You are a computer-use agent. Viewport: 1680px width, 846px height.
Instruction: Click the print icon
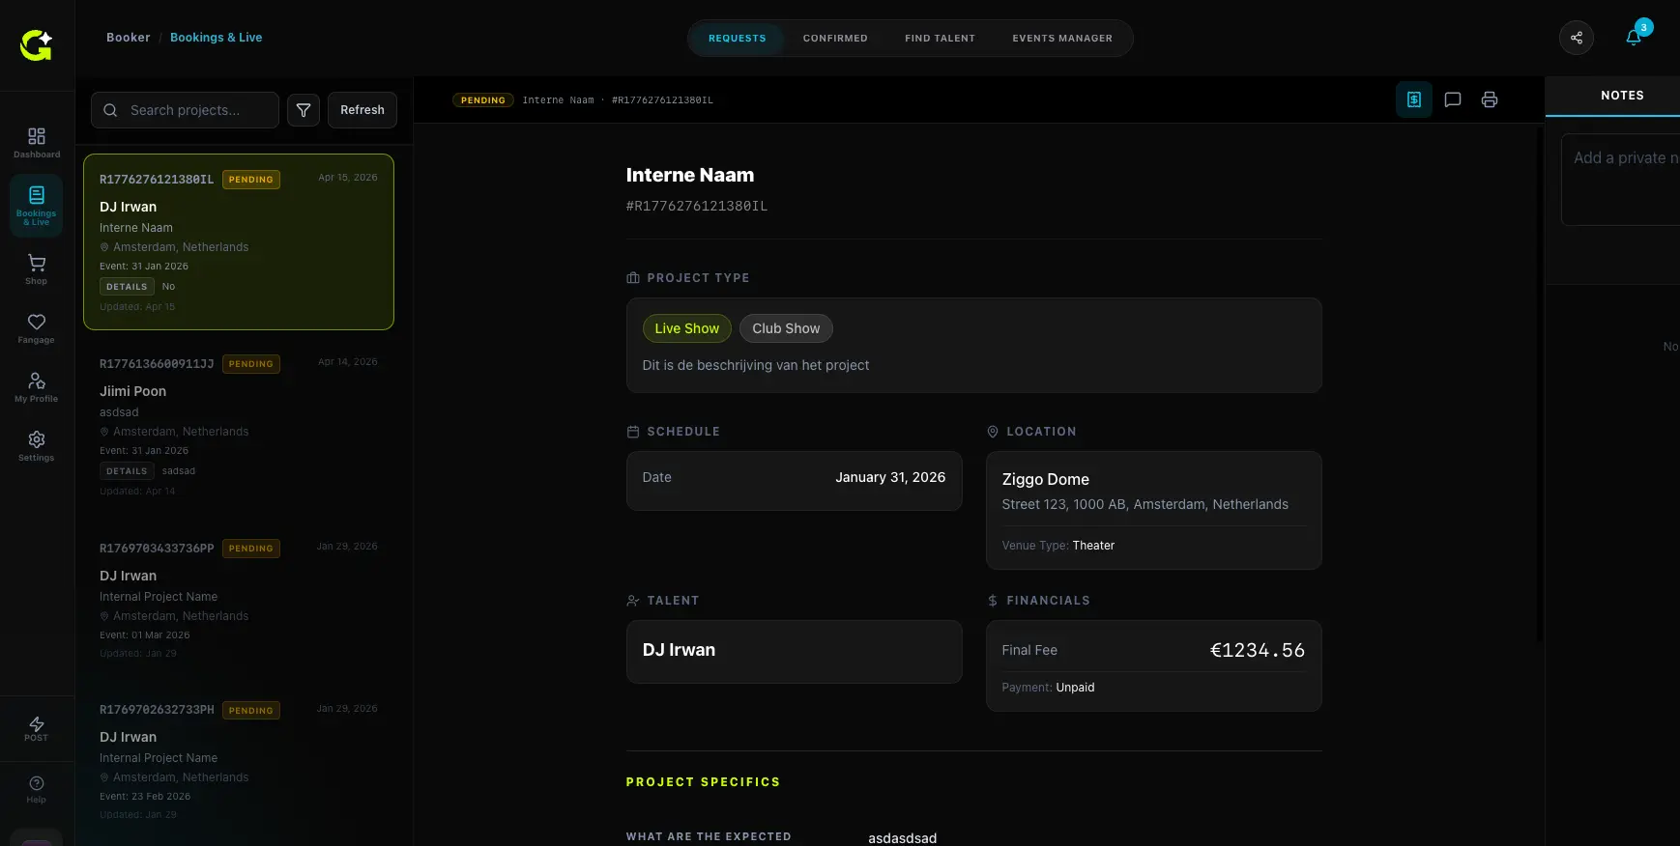1490,99
